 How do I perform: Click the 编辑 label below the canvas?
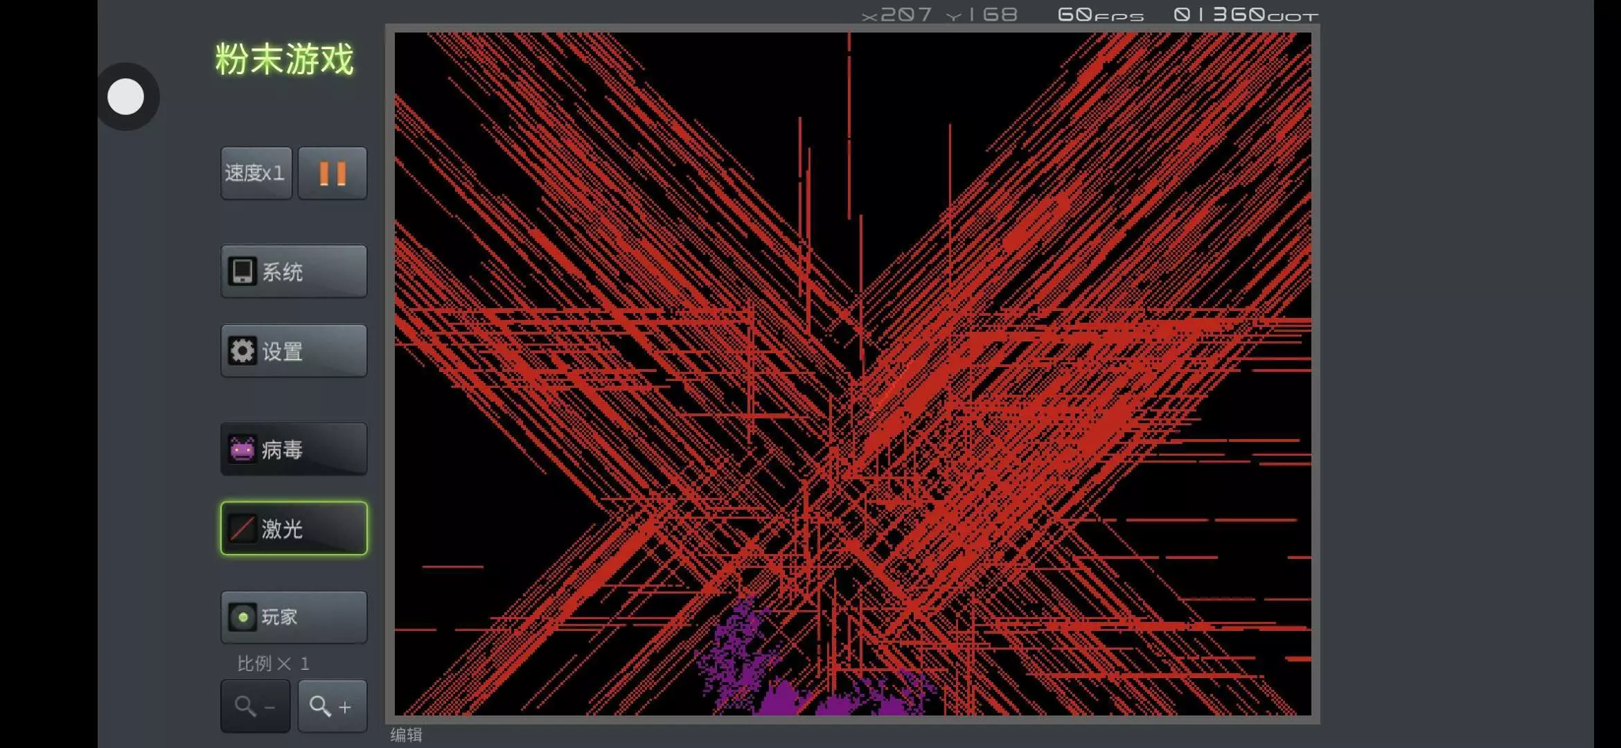(406, 735)
